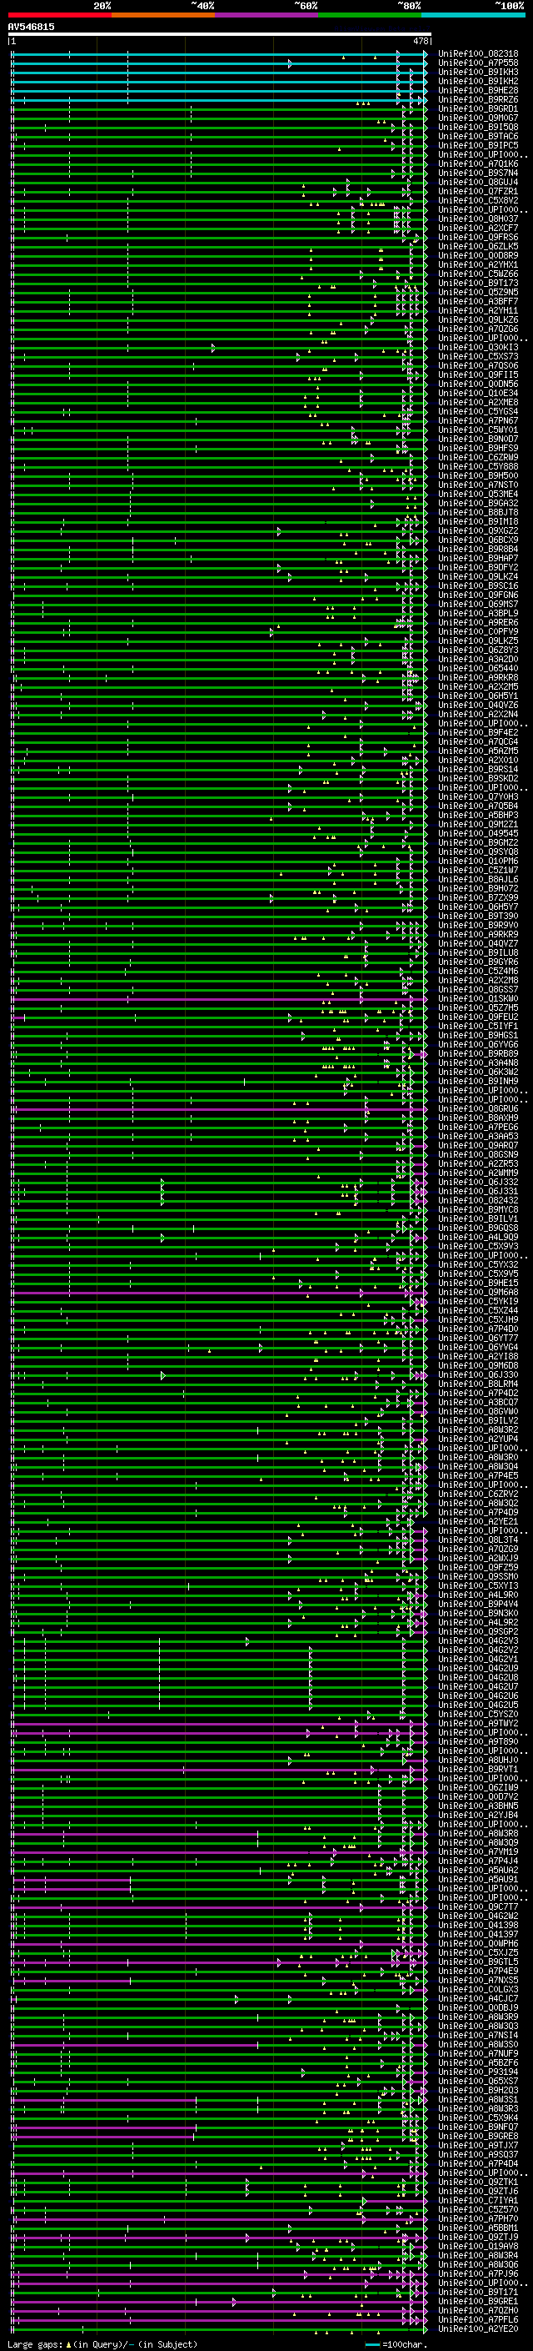Click hit label UniRef100_A2YE20
Screen dimensions: 533x2351
(x=478, y=2328)
